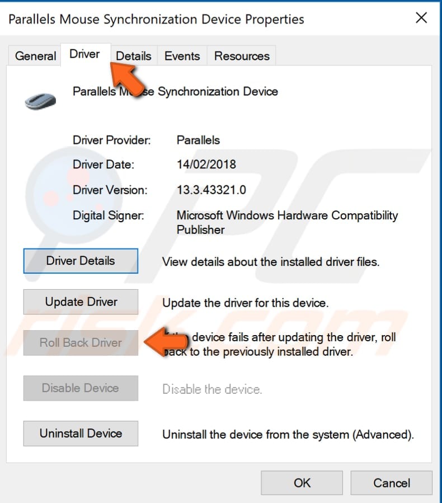The width and height of the screenshot is (442, 503).
Task: Confirm with the OK button
Action: click(302, 483)
